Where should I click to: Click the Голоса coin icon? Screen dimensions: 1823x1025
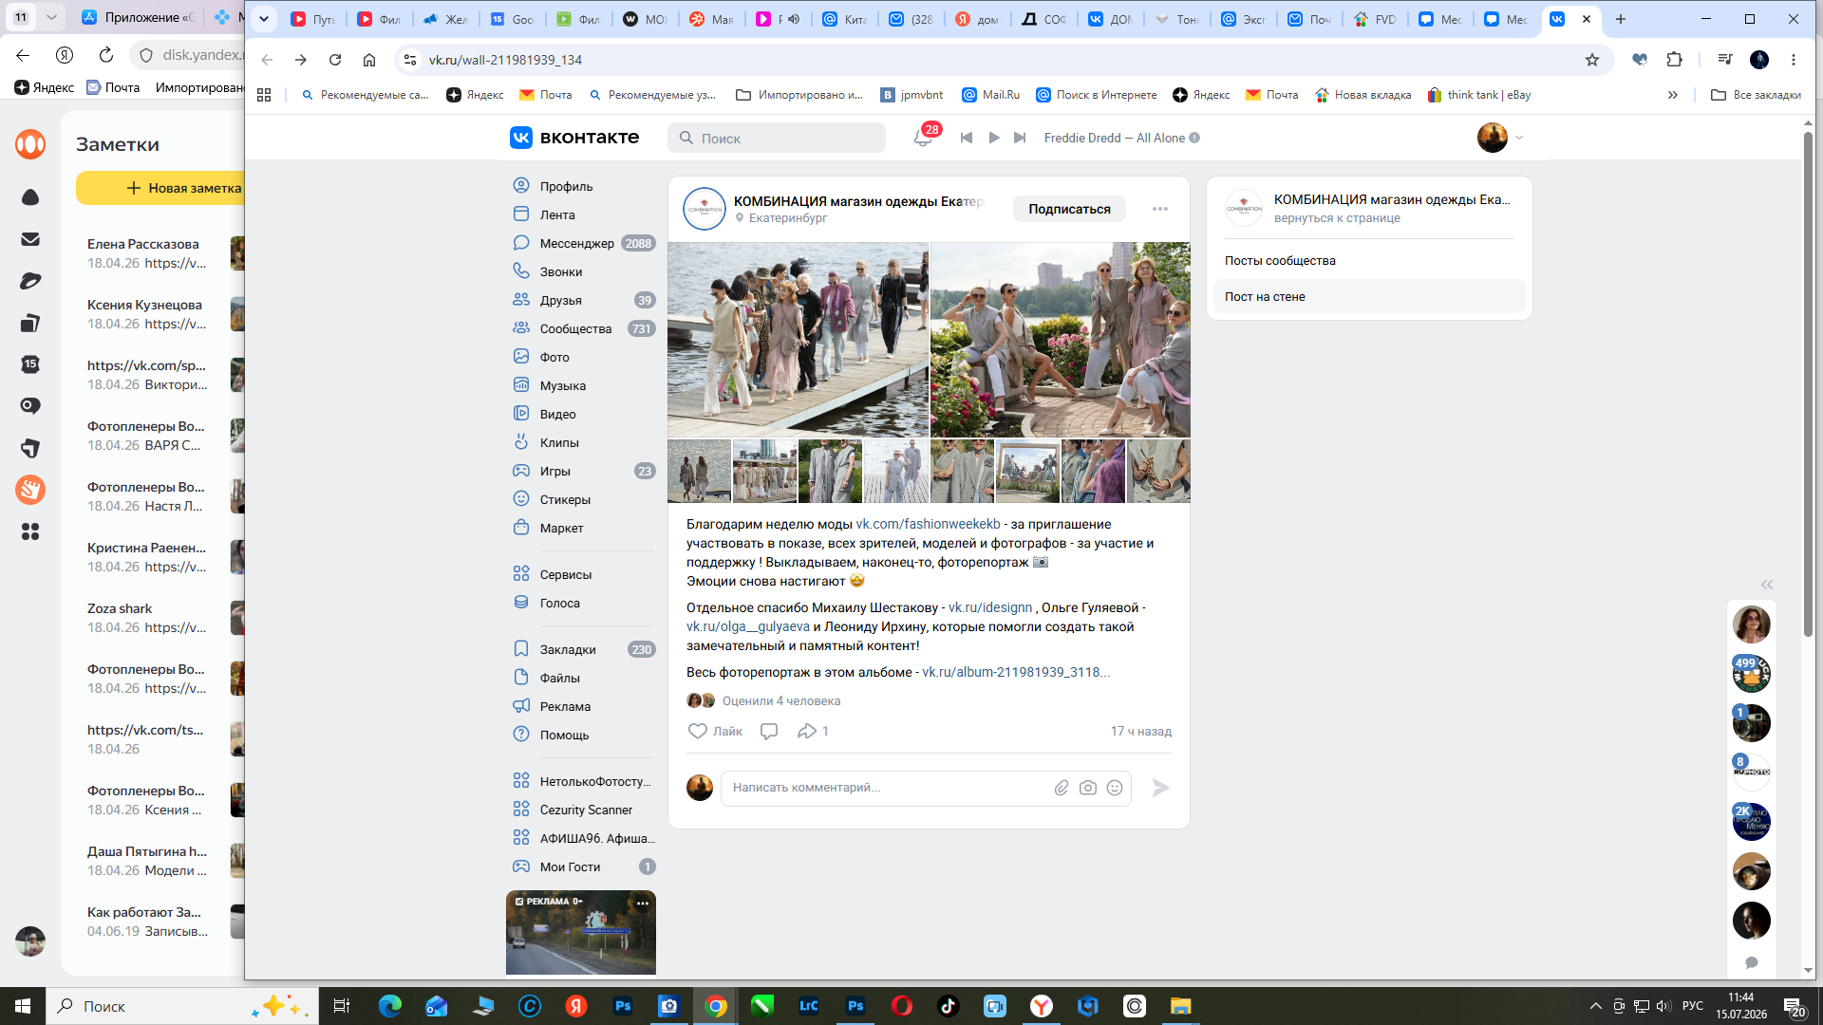point(521,603)
